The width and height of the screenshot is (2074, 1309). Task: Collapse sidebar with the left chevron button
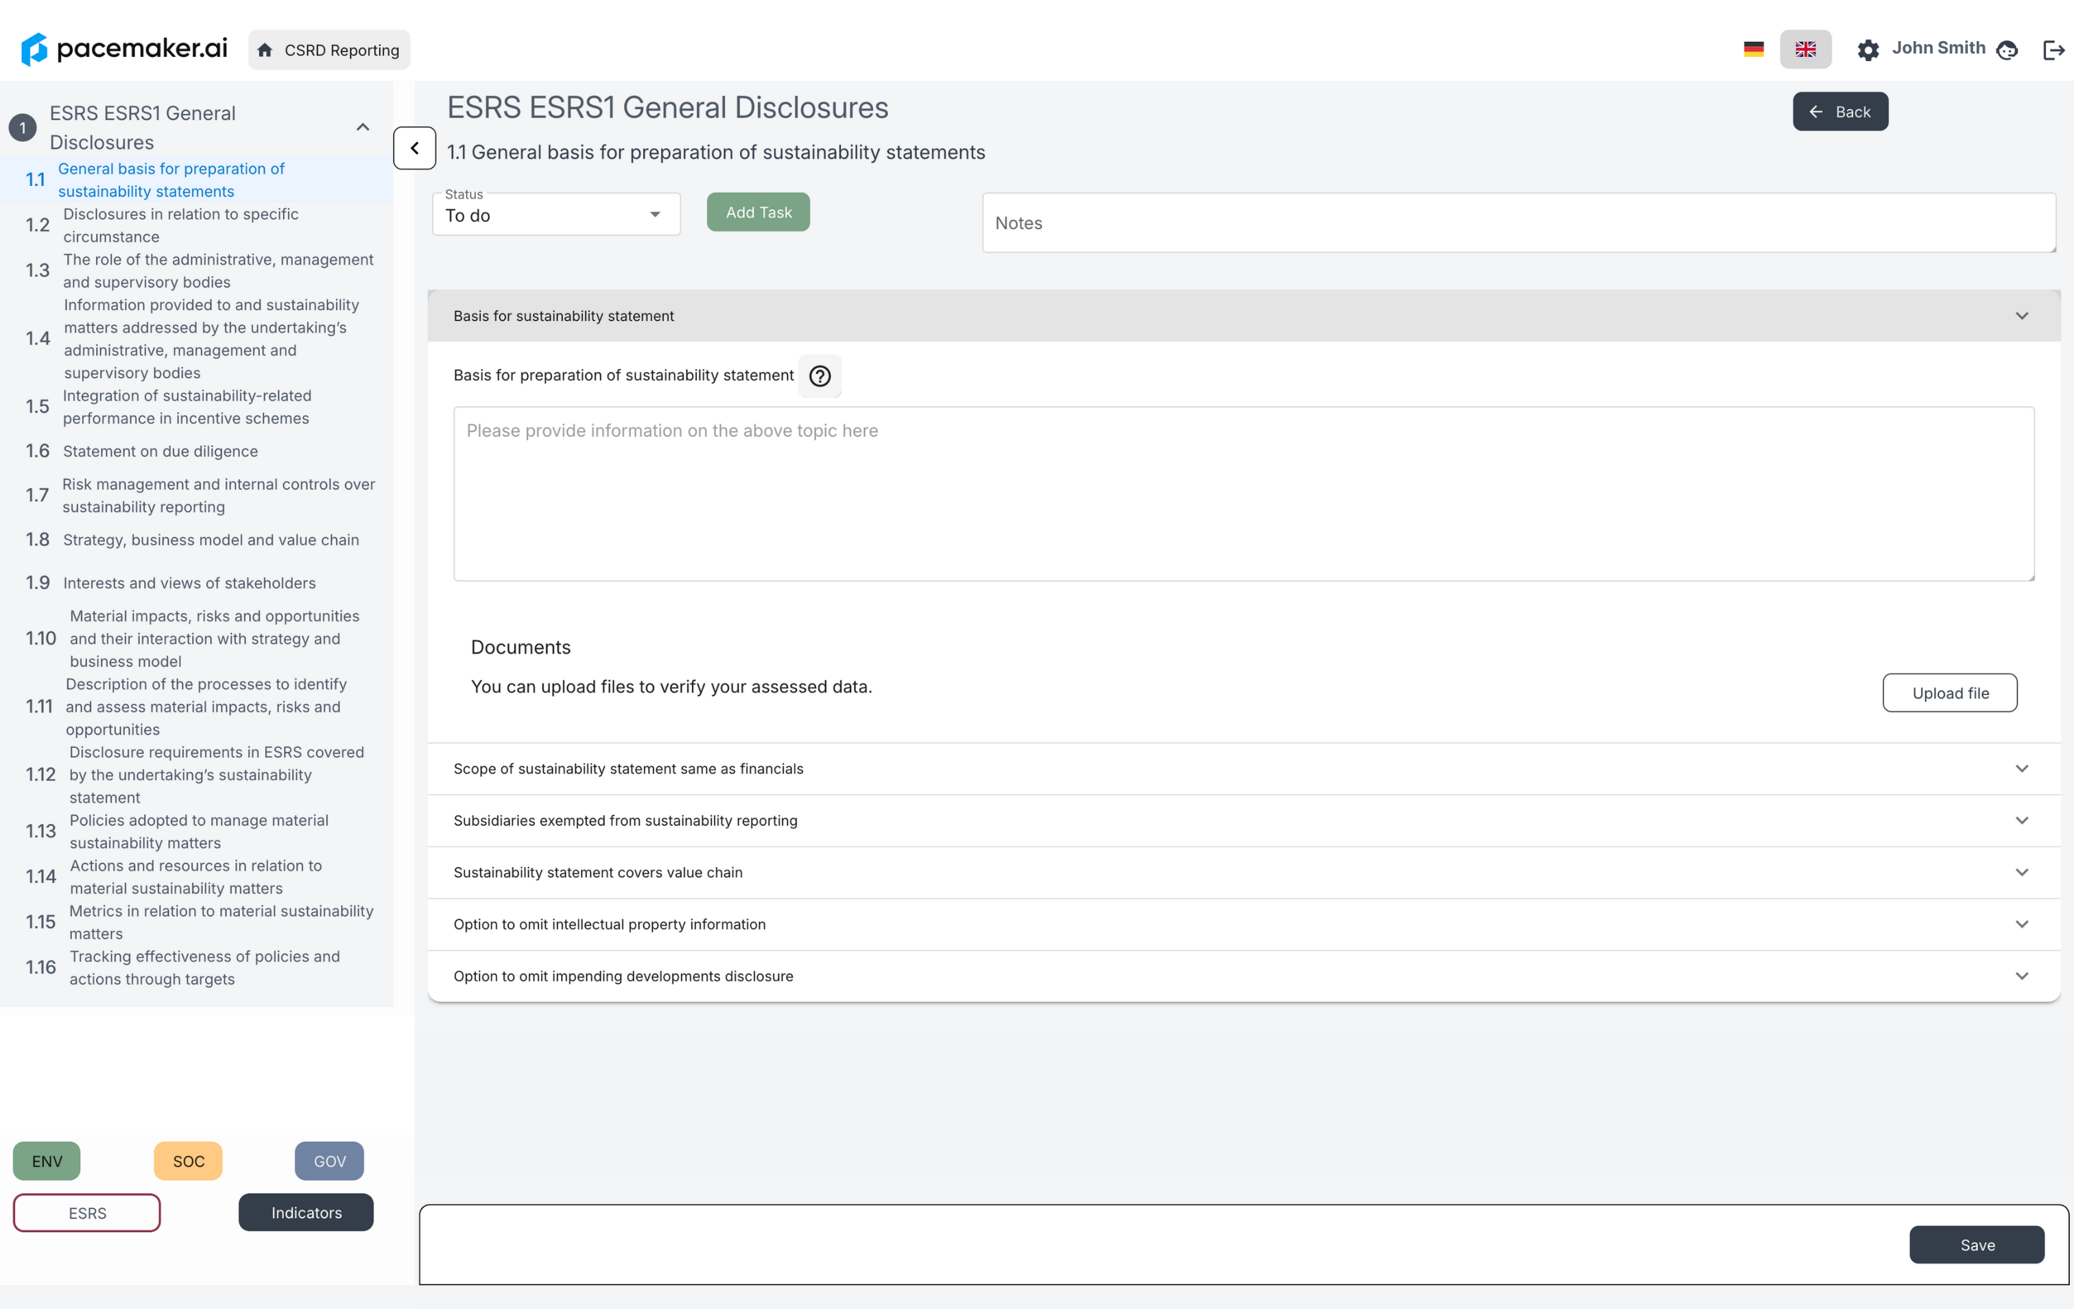[x=414, y=148]
